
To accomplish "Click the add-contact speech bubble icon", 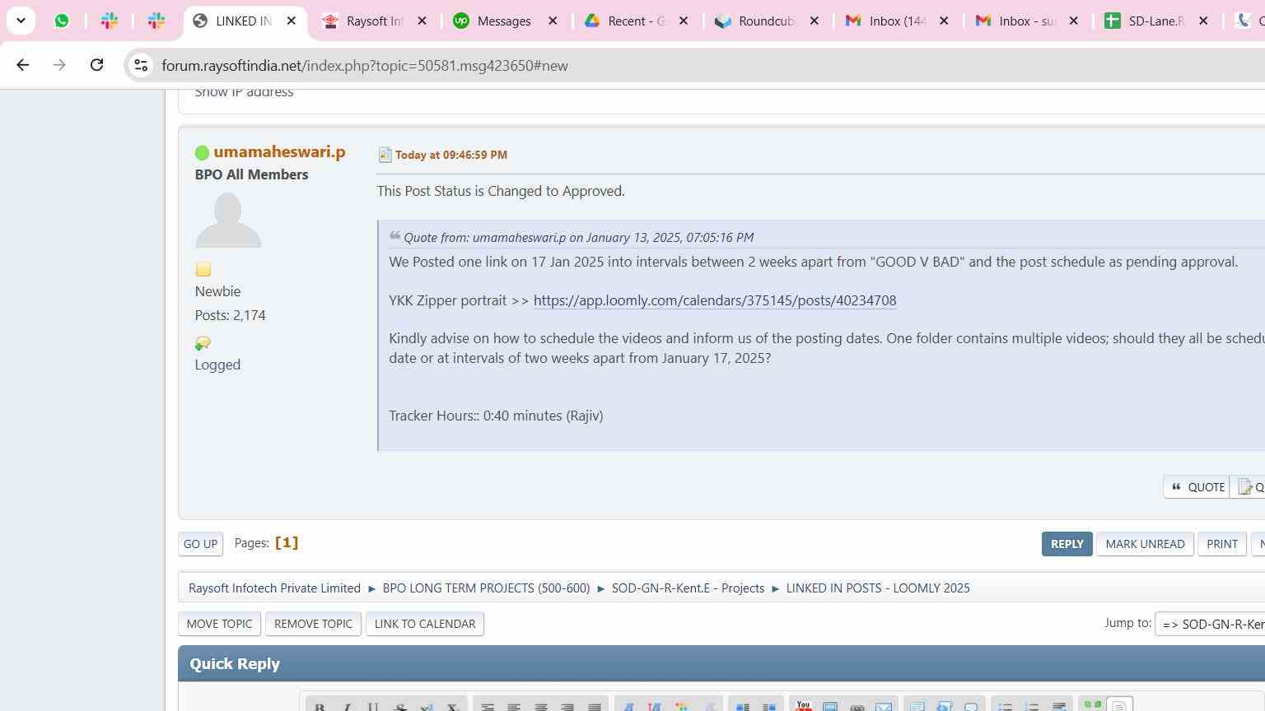I will 203,343.
